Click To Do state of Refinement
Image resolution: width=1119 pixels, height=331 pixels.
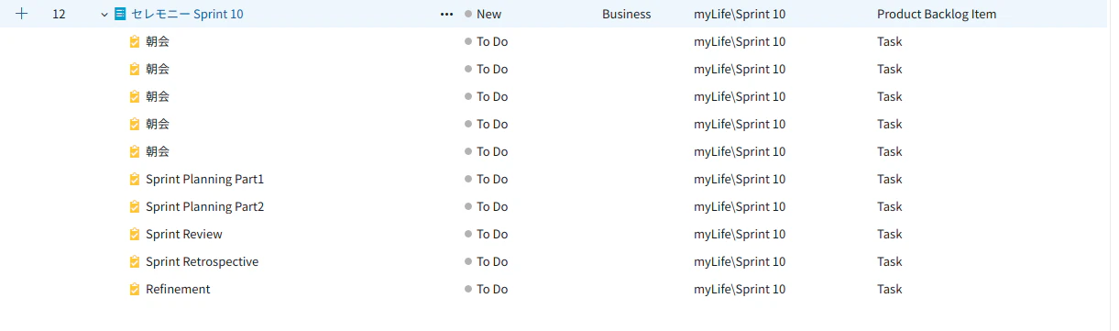486,289
